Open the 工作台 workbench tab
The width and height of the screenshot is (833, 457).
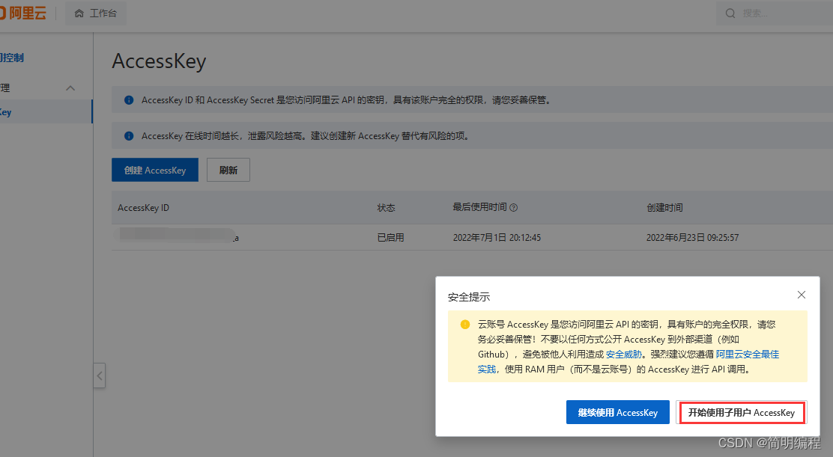tap(96, 13)
